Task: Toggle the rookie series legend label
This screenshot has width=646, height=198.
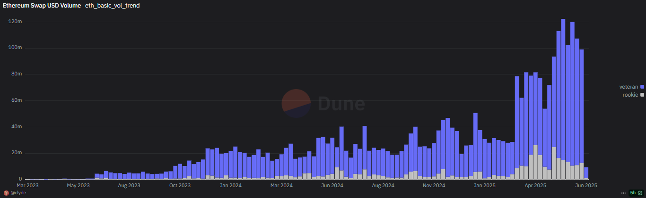Action: point(630,95)
